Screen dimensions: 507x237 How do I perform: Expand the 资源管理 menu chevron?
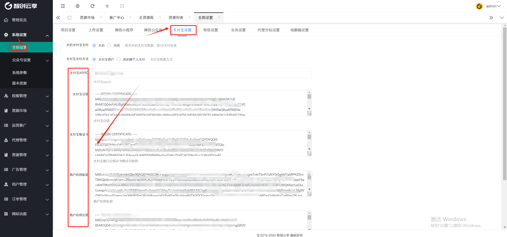coord(47,155)
